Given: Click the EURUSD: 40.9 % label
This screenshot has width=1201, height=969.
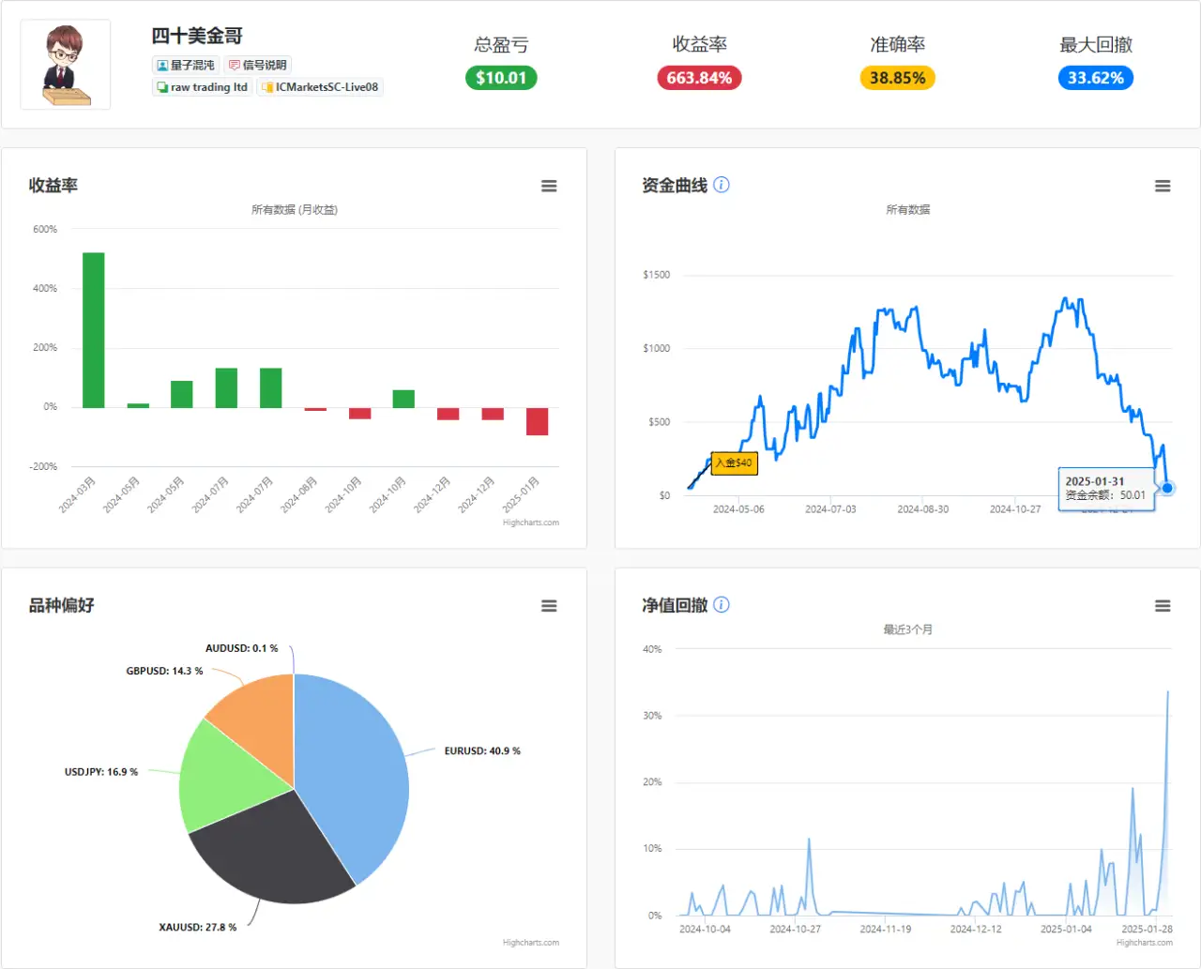Looking at the screenshot, I should 482,750.
